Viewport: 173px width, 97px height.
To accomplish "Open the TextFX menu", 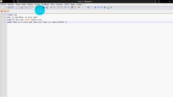I will pyautogui.click(x=66, y=4).
